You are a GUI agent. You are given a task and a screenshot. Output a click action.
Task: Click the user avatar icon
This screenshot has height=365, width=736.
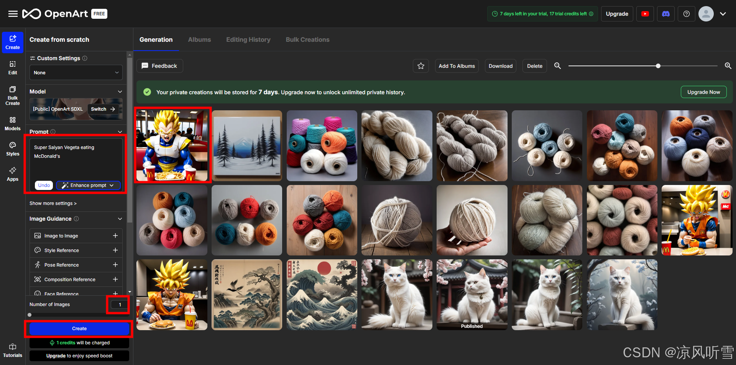[x=706, y=14]
